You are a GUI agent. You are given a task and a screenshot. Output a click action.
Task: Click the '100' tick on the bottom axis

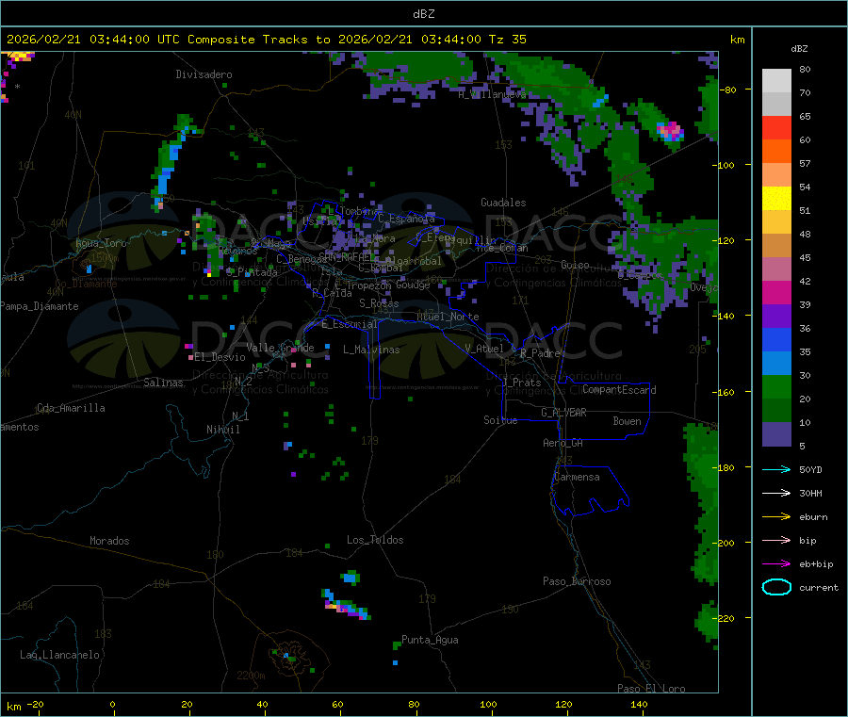[x=488, y=704]
